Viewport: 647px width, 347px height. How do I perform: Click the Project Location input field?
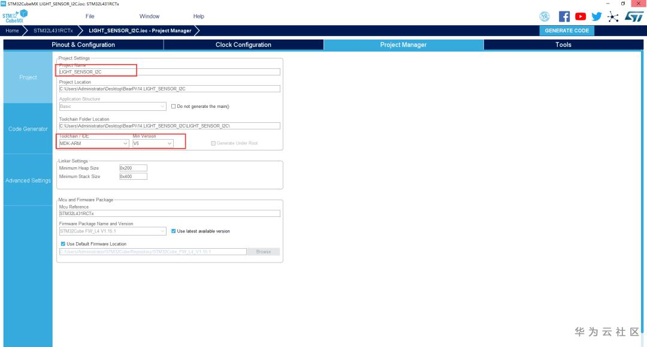tap(170, 89)
